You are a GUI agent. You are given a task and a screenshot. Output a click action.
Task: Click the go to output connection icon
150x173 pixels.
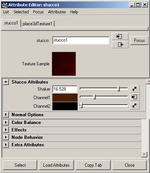[x=120, y=45]
